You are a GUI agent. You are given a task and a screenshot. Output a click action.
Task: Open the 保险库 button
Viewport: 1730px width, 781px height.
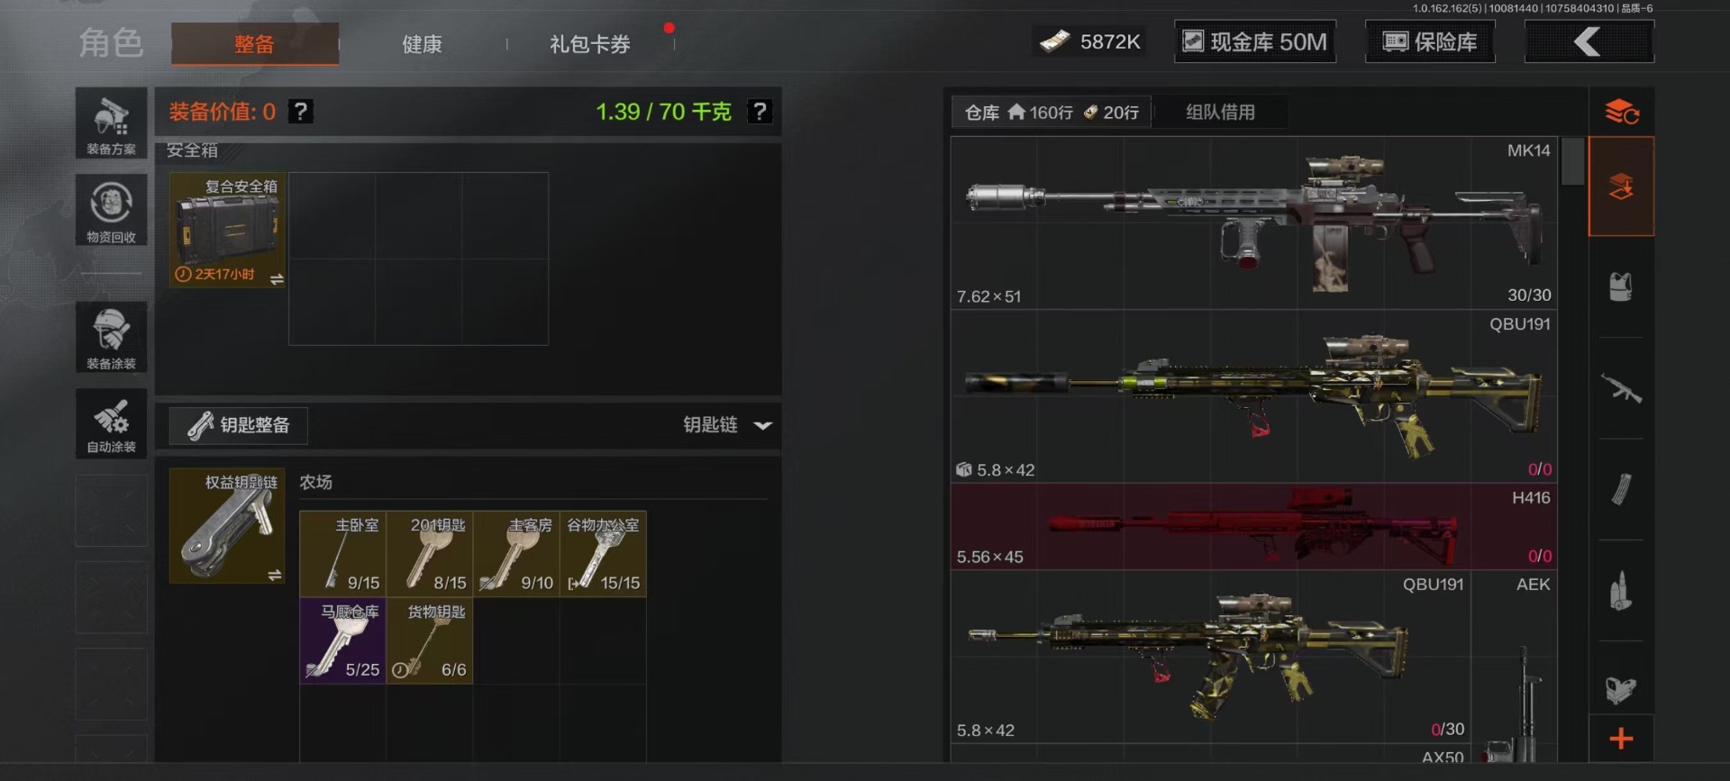click(x=1430, y=41)
